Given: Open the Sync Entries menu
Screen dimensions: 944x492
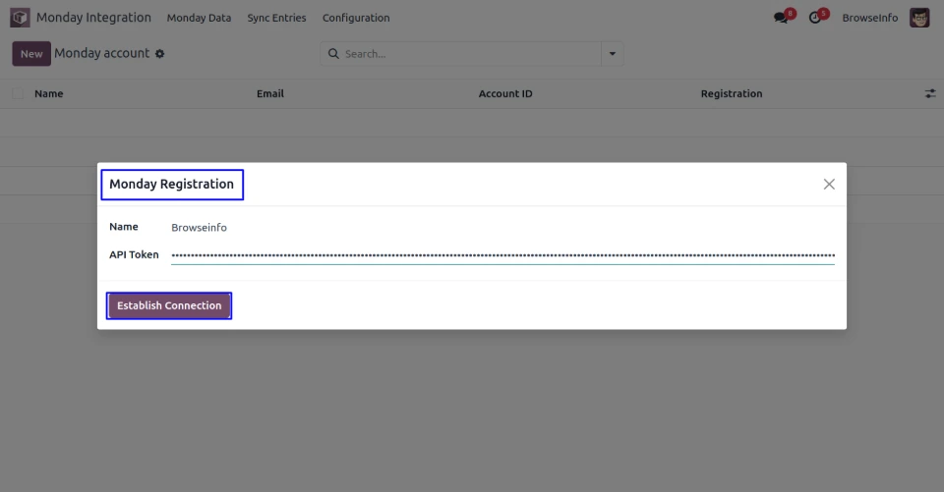Looking at the screenshot, I should (276, 18).
